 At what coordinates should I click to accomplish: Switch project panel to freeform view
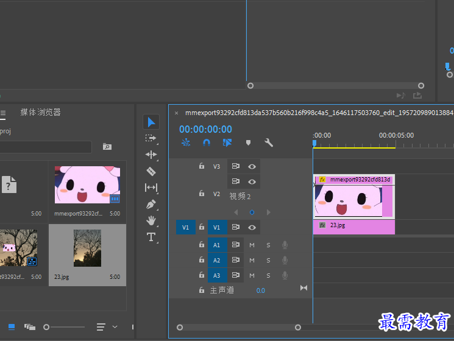tap(30, 327)
